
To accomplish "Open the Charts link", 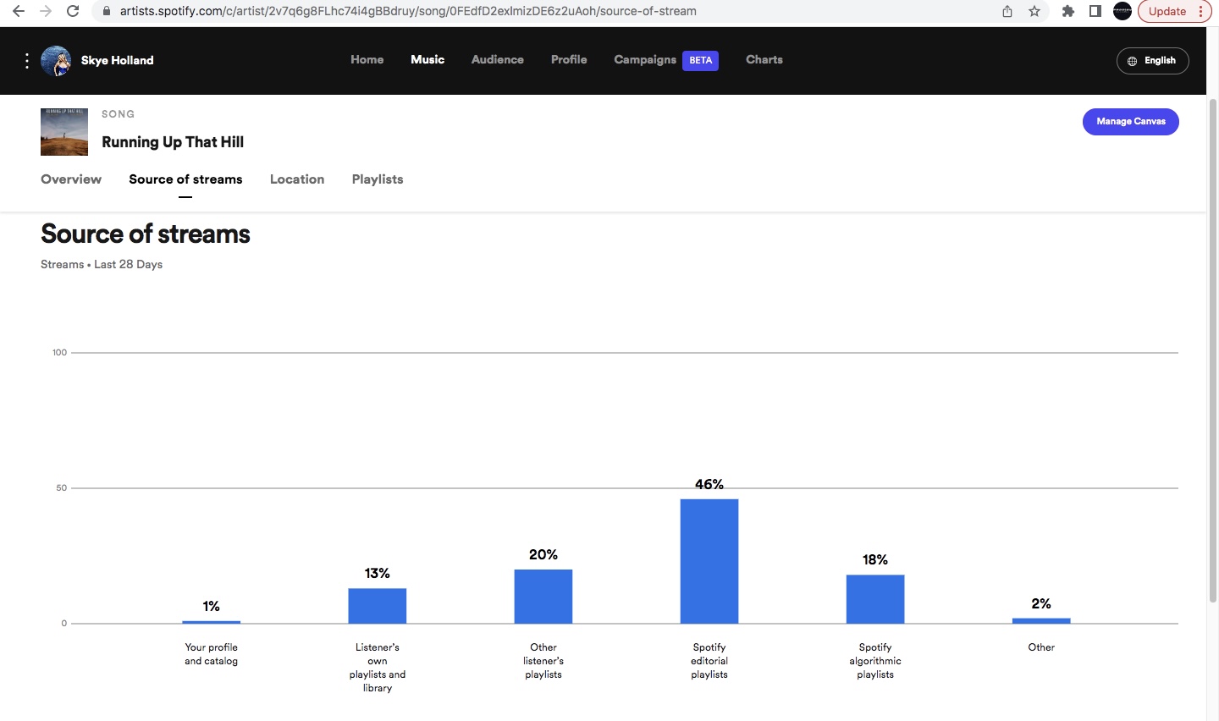I will point(764,60).
